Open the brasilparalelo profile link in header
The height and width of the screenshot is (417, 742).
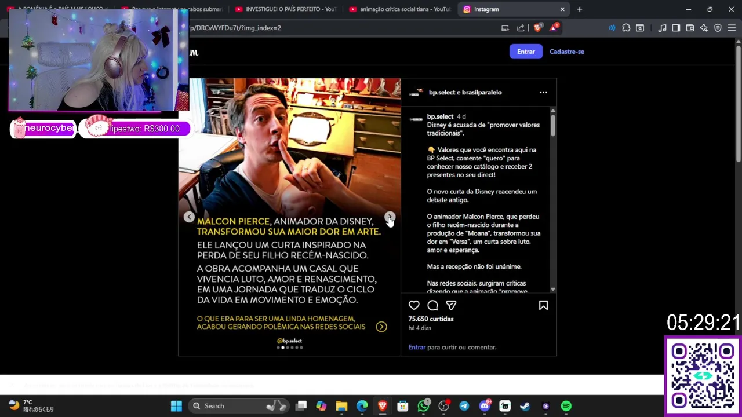pos(482,92)
